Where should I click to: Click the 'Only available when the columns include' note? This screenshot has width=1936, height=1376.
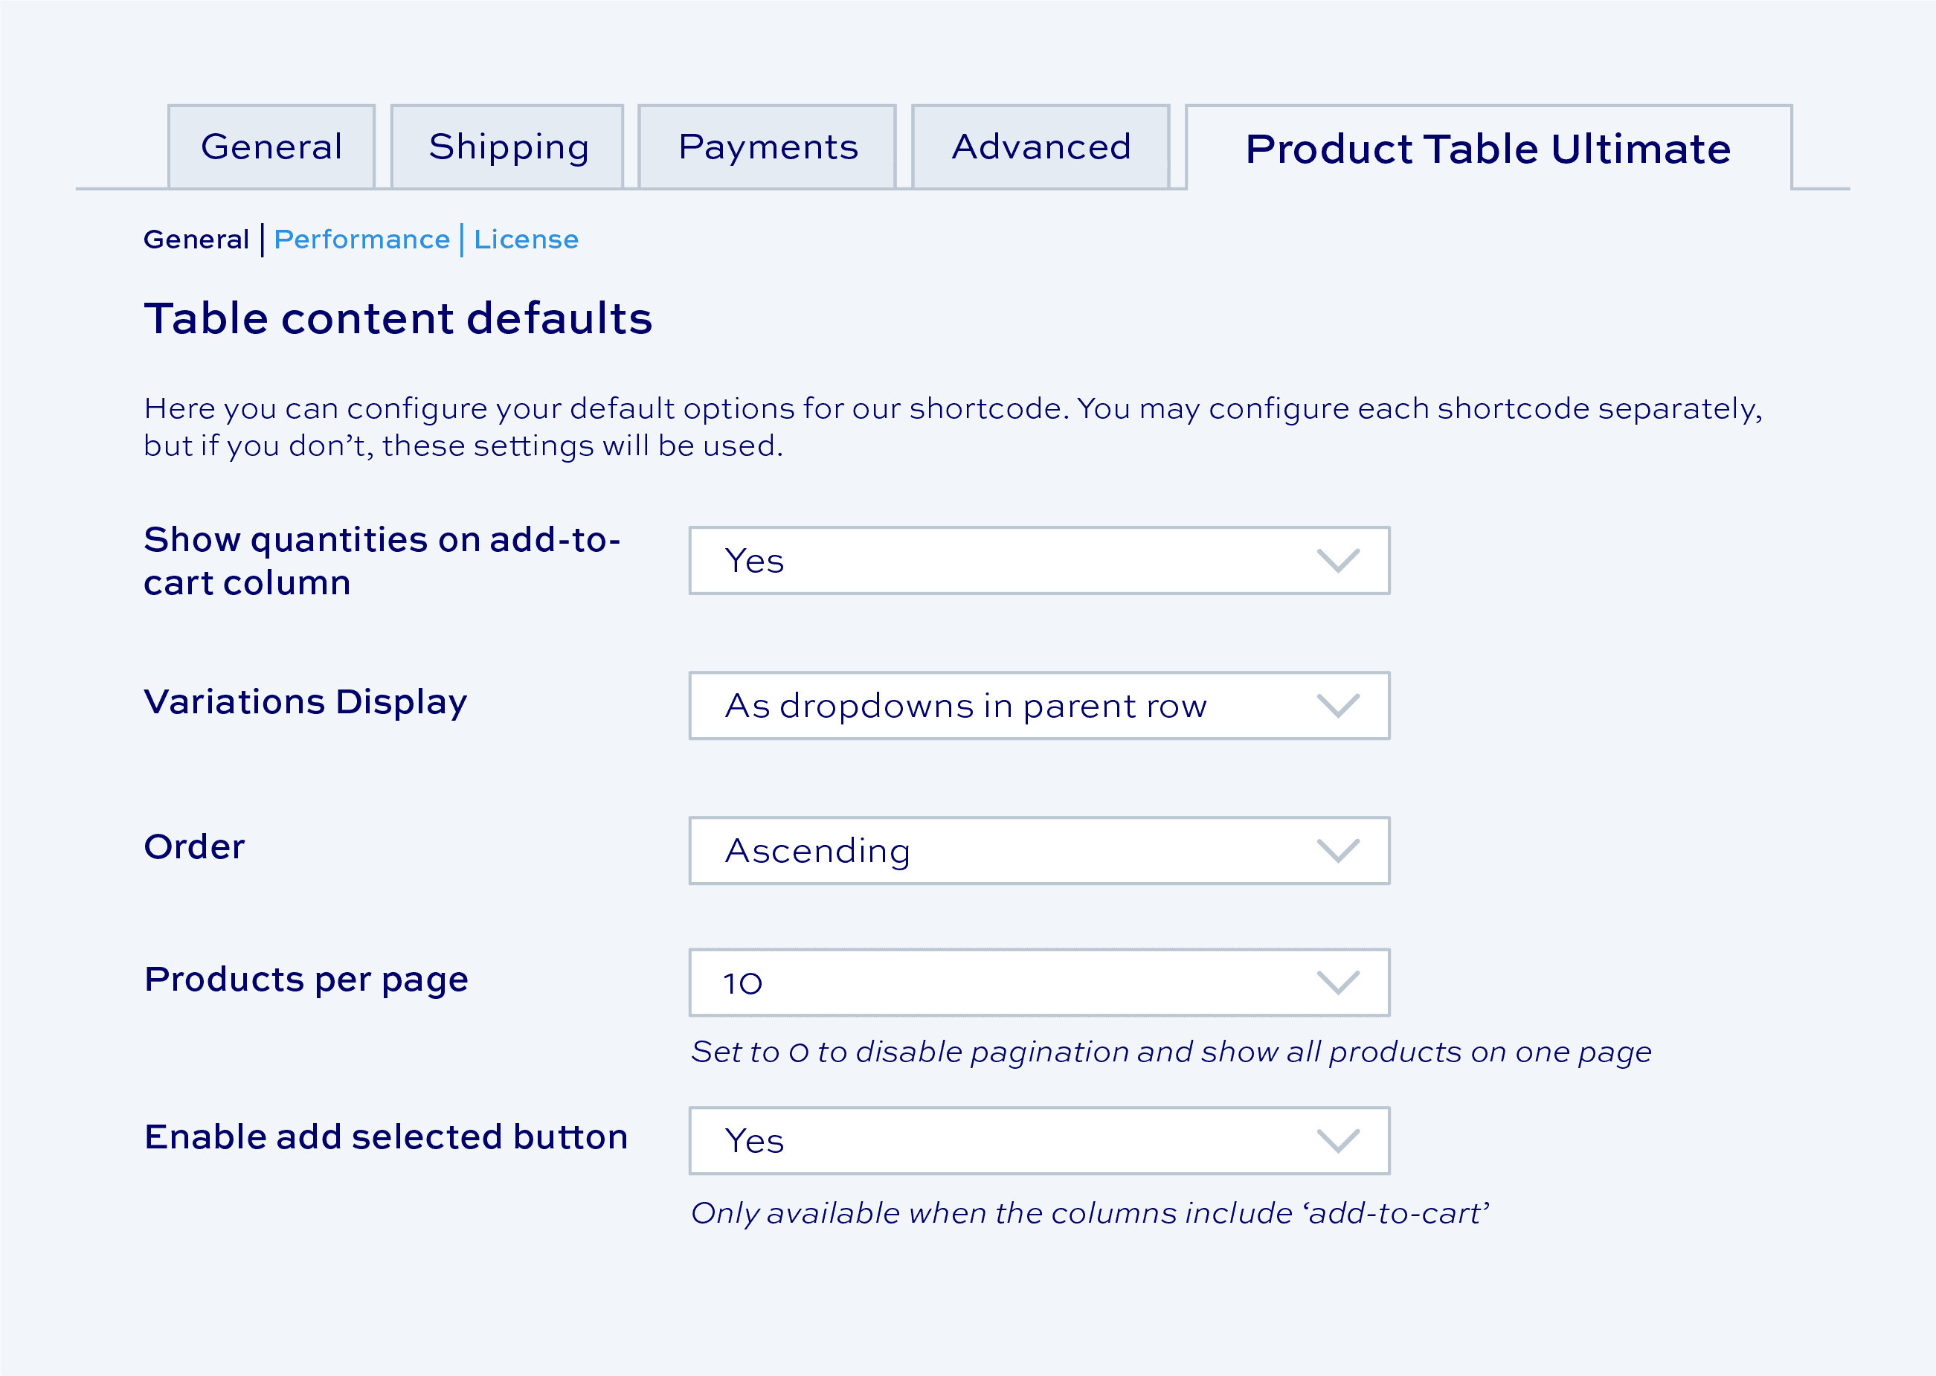[x=1090, y=1213]
